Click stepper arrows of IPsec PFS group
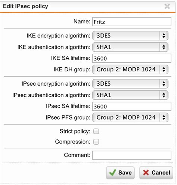The height and width of the screenshot is (185, 177). (164, 117)
